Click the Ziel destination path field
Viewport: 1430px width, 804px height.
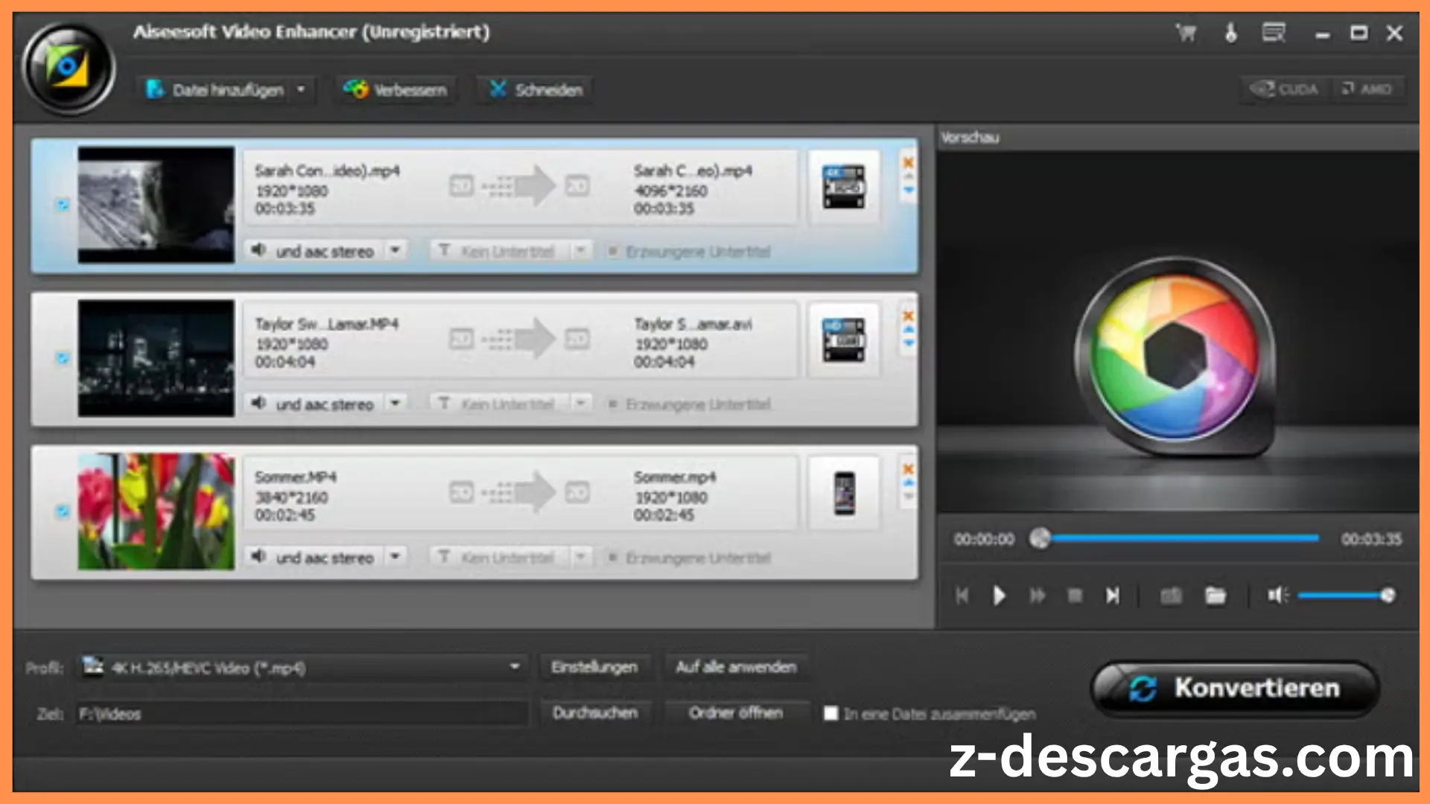click(302, 714)
